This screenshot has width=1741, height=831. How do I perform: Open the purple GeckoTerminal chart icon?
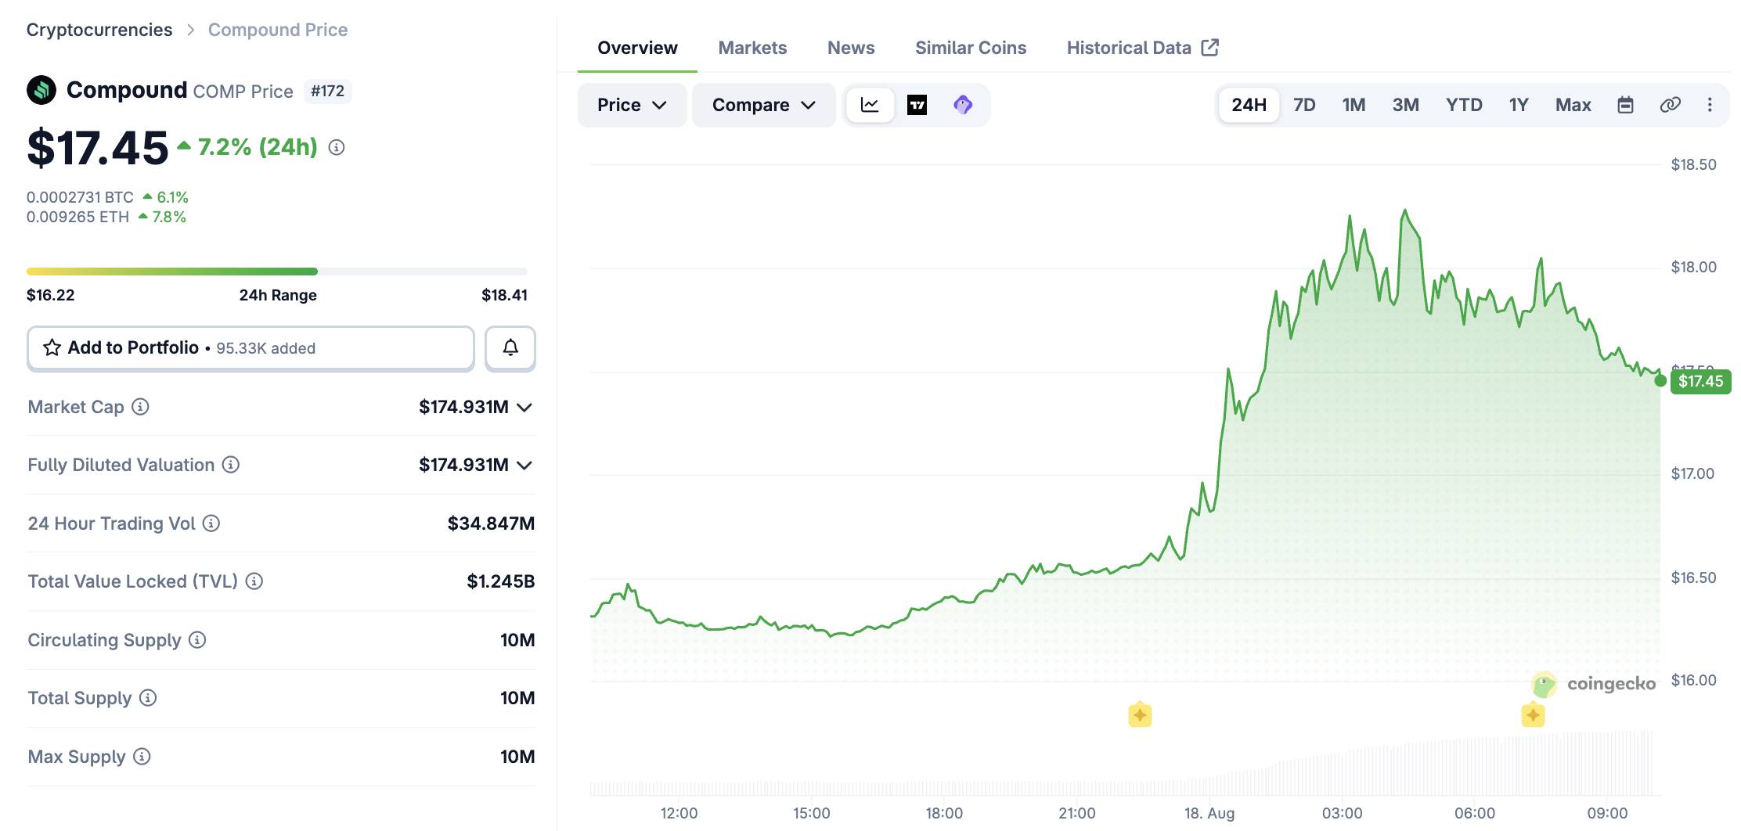963,105
